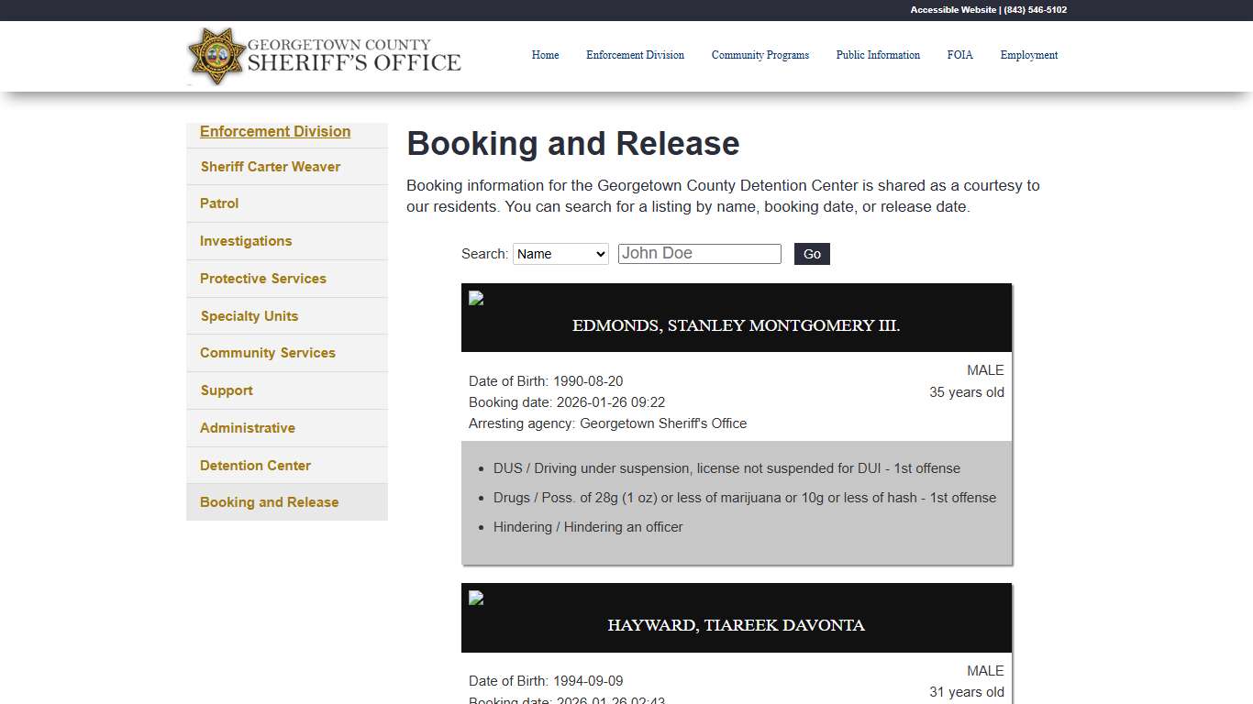
Task: Open the search type dropdown showing Name
Action: [560, 254]
